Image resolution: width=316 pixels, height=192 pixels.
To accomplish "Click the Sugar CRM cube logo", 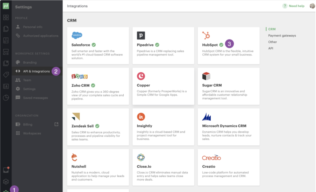I will [206, 76].
